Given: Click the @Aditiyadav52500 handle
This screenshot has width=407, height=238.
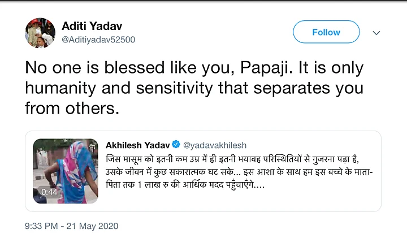Looking at the screenshot, I should click(98, 40).
